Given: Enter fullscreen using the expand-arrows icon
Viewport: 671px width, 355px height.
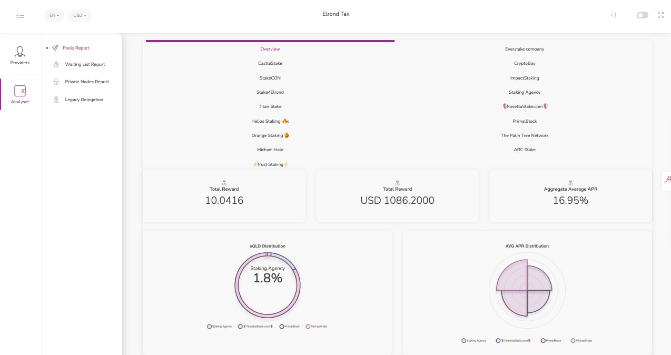Looking at the screenshot, I should click(661, 15).
